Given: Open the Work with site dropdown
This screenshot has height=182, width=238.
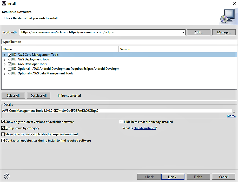Looking at the screenshot, I should 183,32.
